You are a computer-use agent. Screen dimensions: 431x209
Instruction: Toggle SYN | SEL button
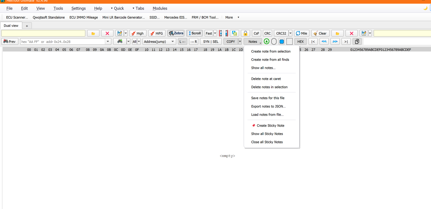pyautogui.click(x=211, y=42)
